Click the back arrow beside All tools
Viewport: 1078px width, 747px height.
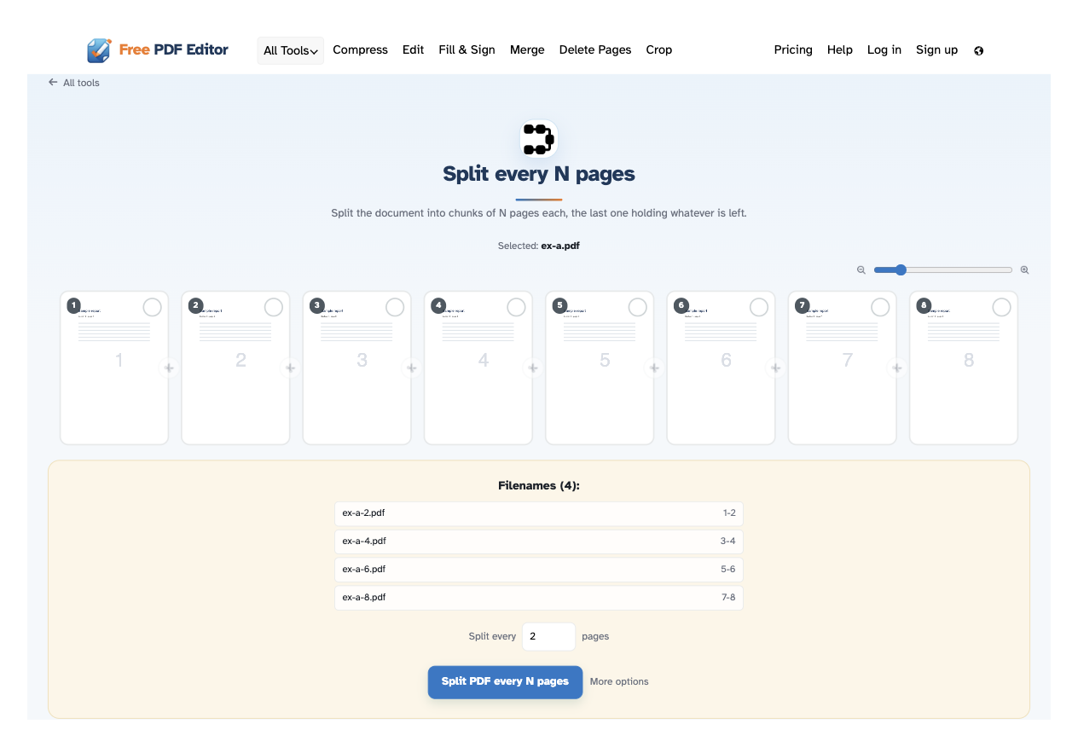click(x=53, y=83)
